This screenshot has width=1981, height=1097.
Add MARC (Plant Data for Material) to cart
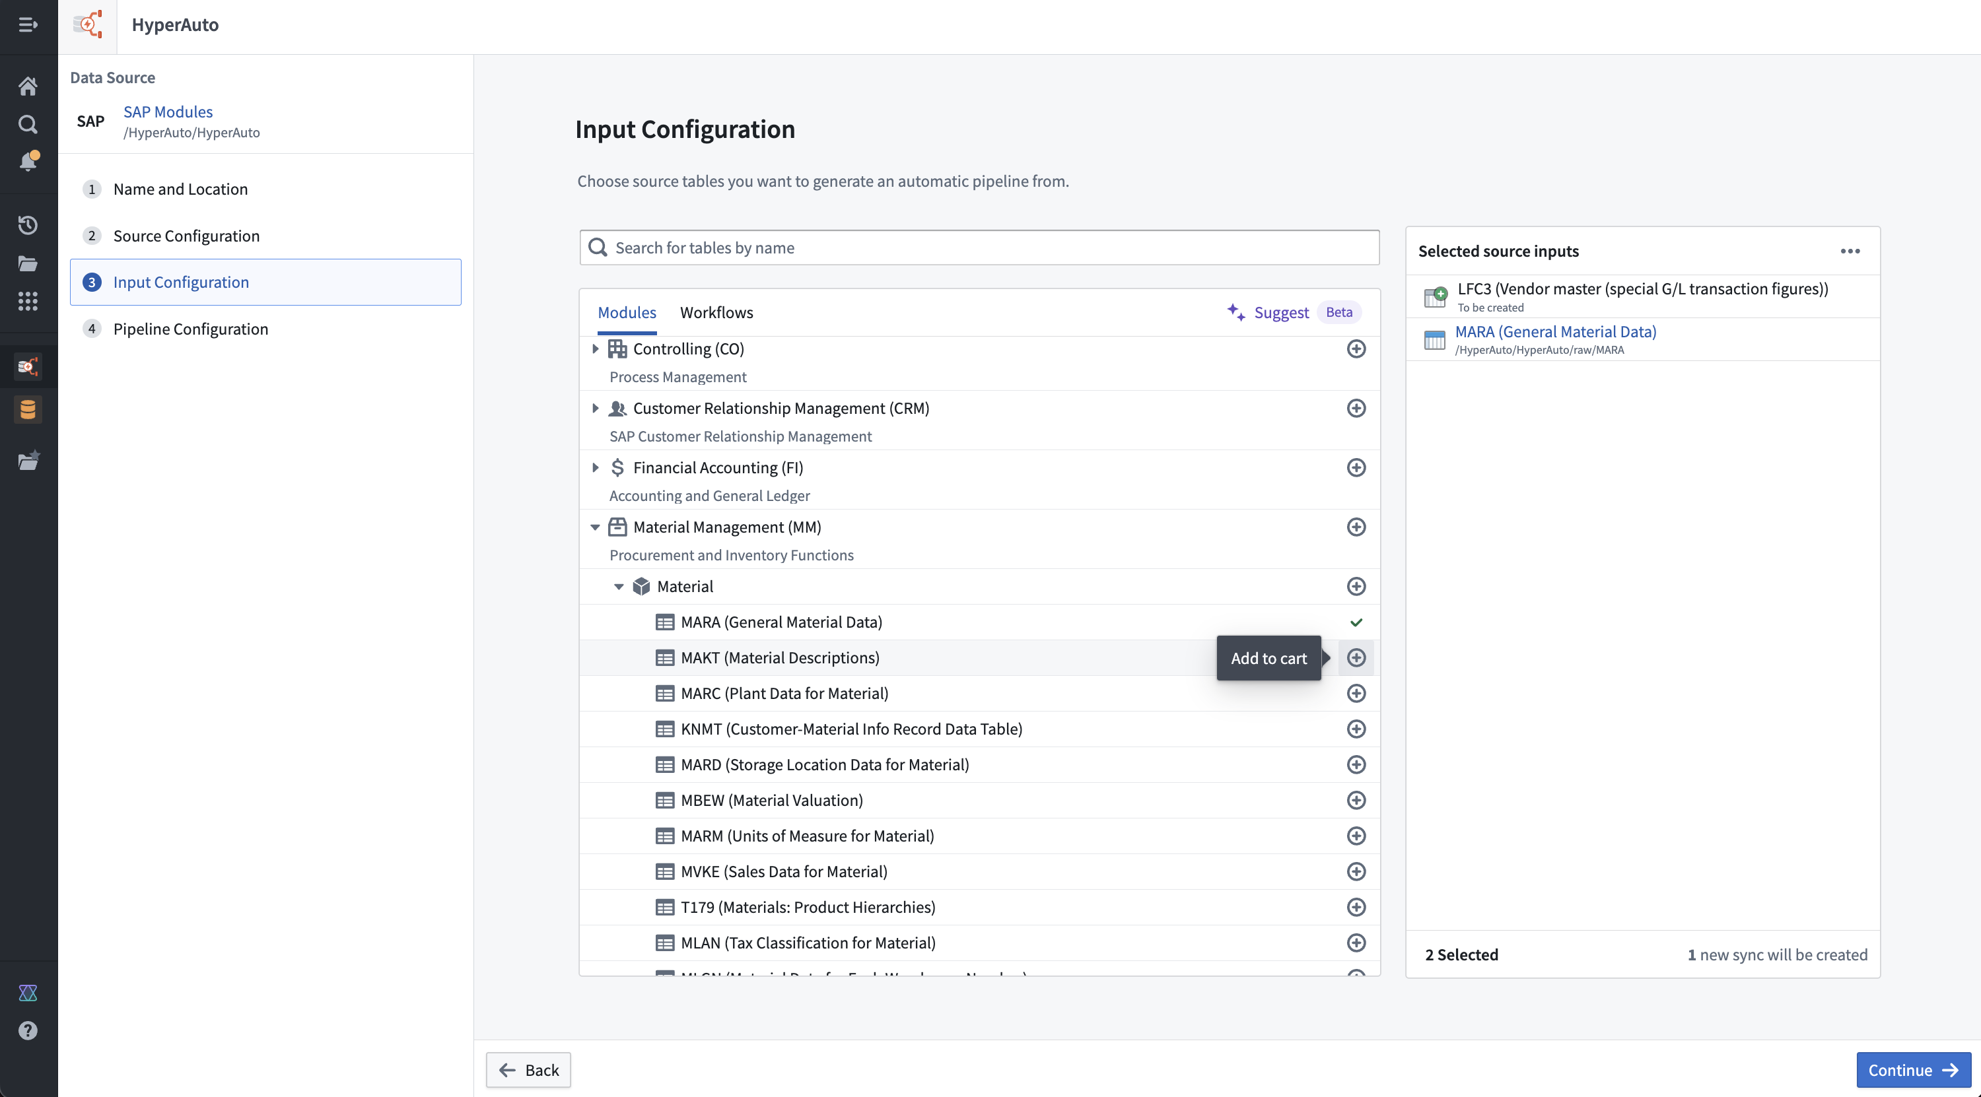pyautogui.click(x=1356, y=694)
